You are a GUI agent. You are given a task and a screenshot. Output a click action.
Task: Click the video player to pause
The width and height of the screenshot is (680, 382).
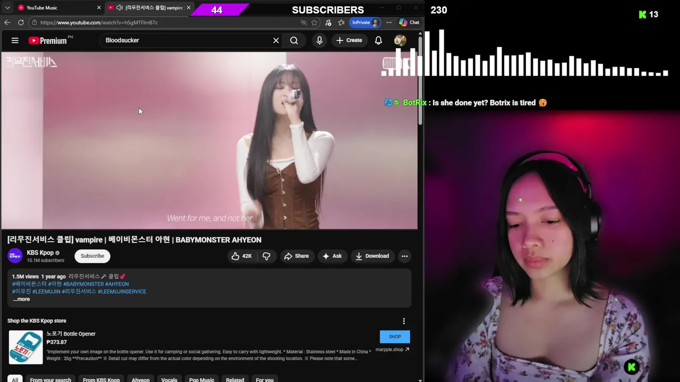209,141
